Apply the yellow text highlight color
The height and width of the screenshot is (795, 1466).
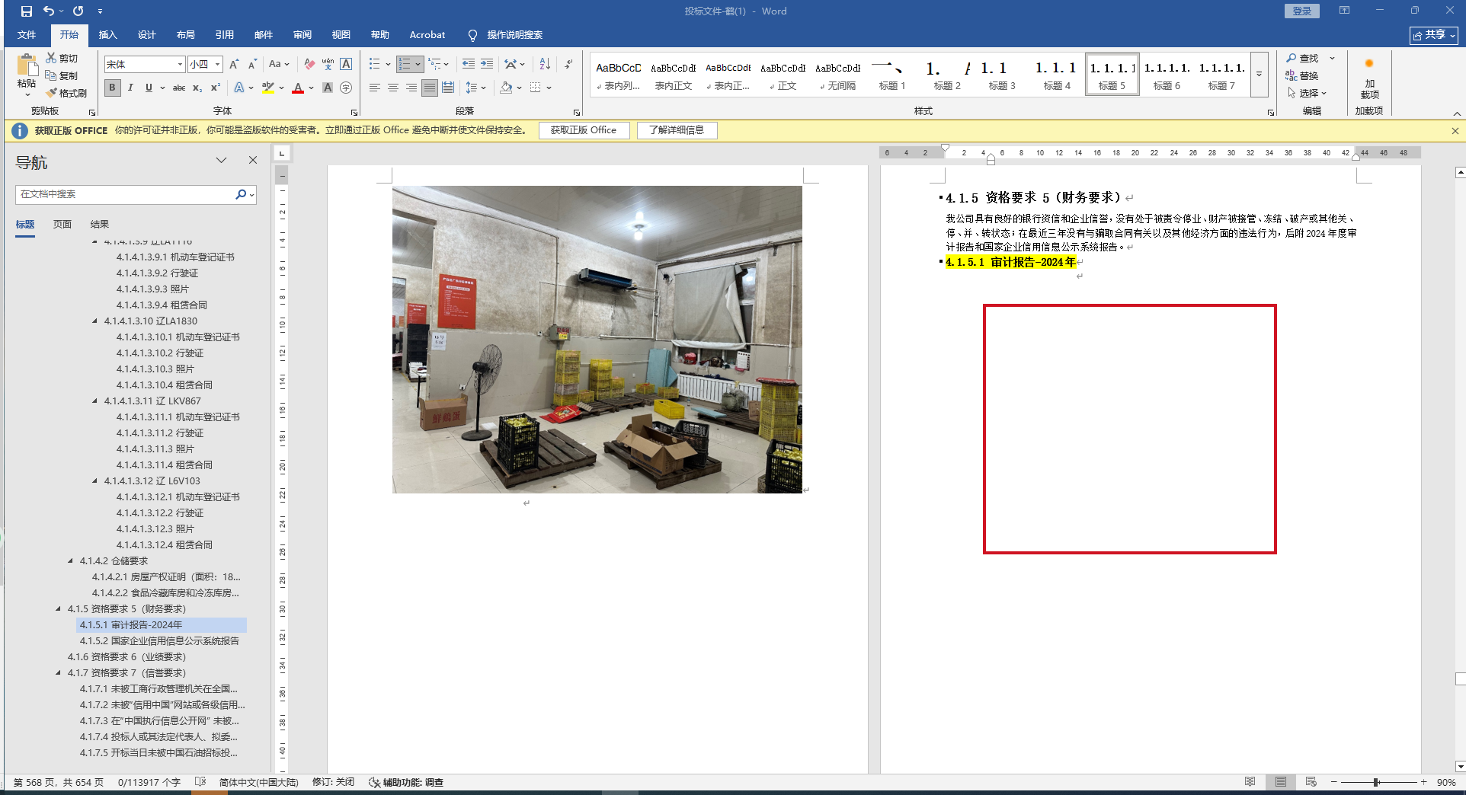[x=267, y=88]
